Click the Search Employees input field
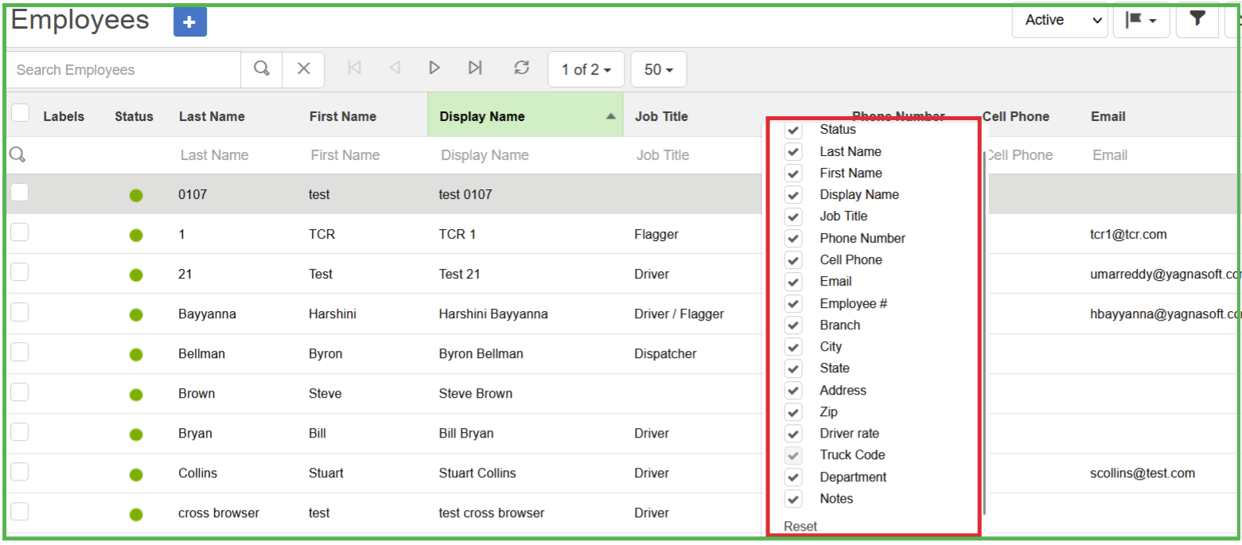 pyautogui.click(x=123, y=70)
